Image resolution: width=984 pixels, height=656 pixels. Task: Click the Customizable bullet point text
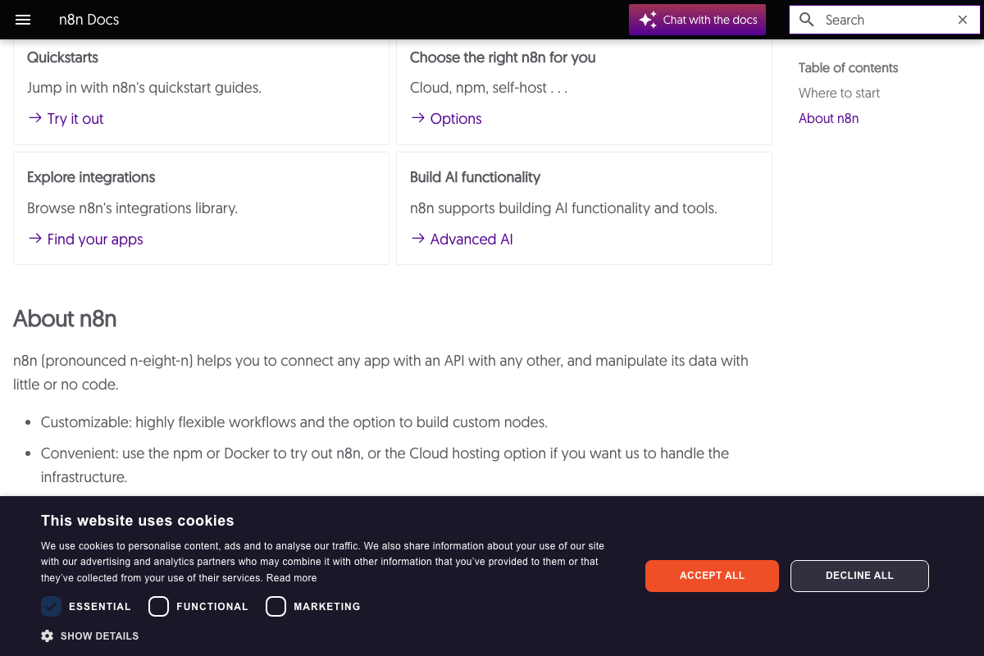tap(294, 422)
